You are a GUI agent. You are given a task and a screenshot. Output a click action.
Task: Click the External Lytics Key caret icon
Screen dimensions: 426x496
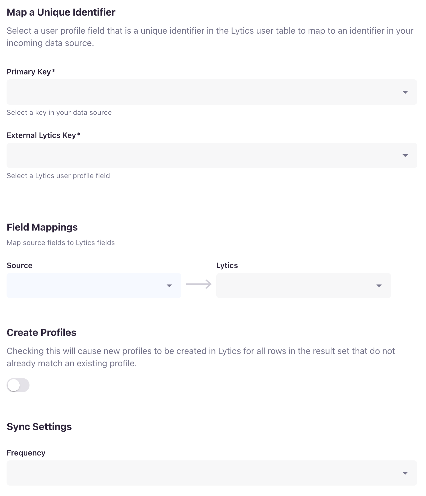pyautogui.click(x=405, y=156)
